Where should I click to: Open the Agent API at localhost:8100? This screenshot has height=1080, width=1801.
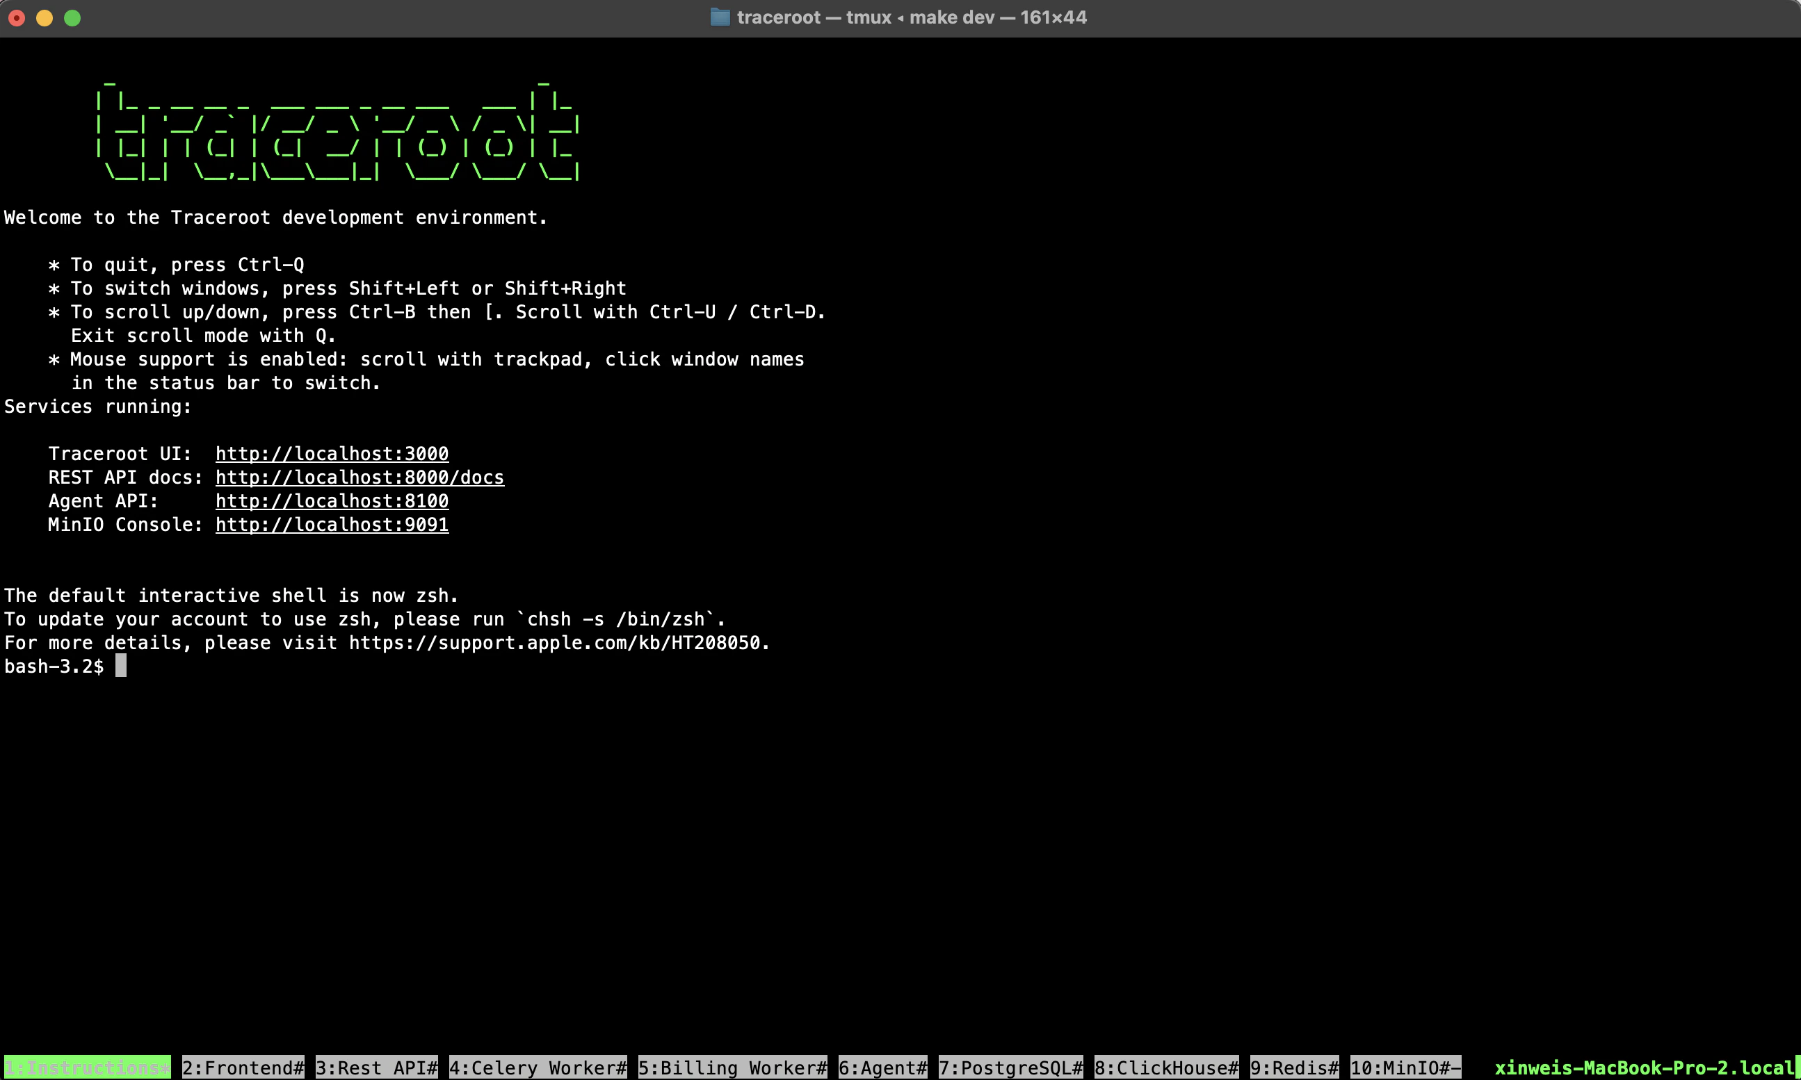pos(331,500)
